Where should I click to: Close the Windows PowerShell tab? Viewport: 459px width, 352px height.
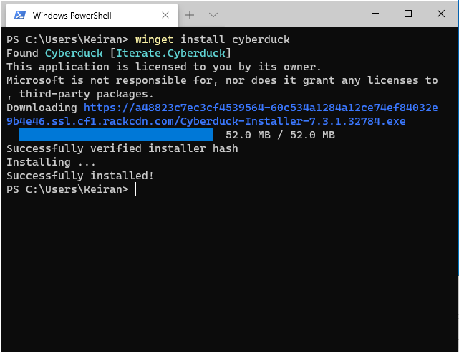[165, 15]
